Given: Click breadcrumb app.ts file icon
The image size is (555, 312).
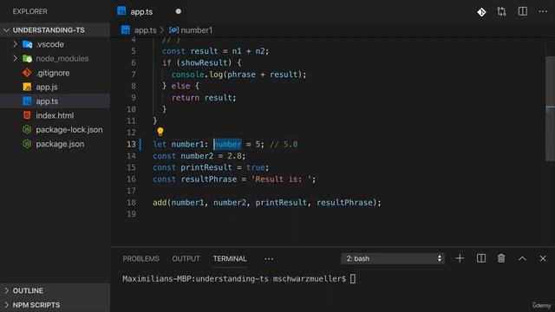Looking at the screenshot, I should tap(126, 30).
